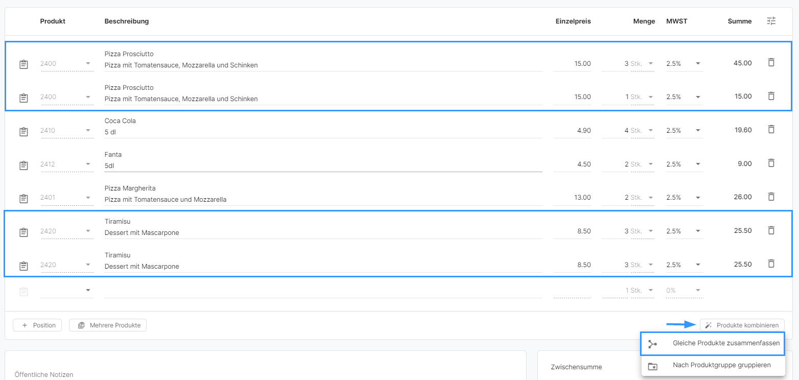Image resolution: width=799 pixels, height=380 pixels.
Task: Click clipboard icon beside Pizza Margherita row
Action: 24,198
